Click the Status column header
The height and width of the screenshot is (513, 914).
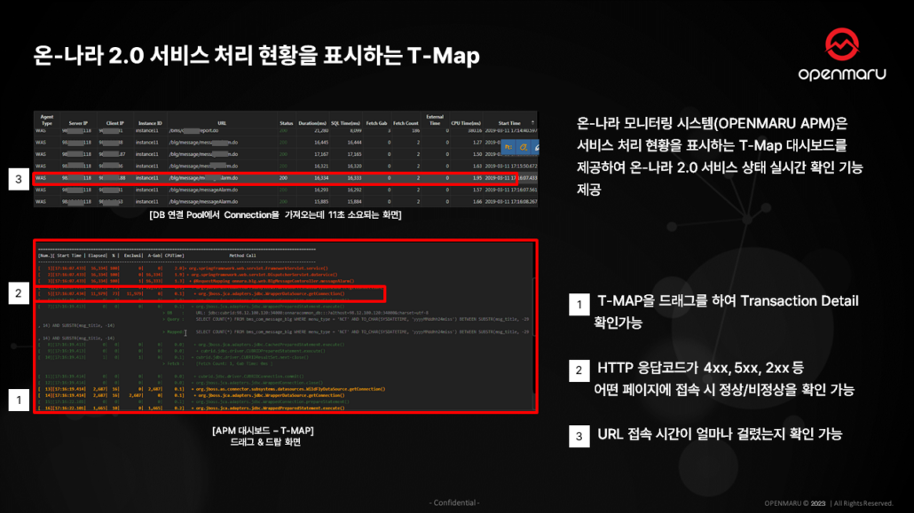pyautogui.click(x=286, y=121)
